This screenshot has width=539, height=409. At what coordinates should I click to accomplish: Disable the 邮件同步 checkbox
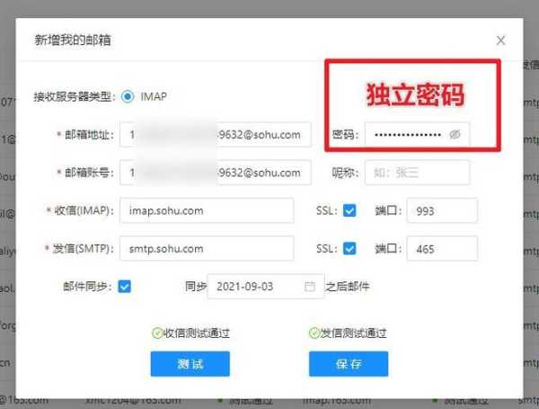point(125,287)
